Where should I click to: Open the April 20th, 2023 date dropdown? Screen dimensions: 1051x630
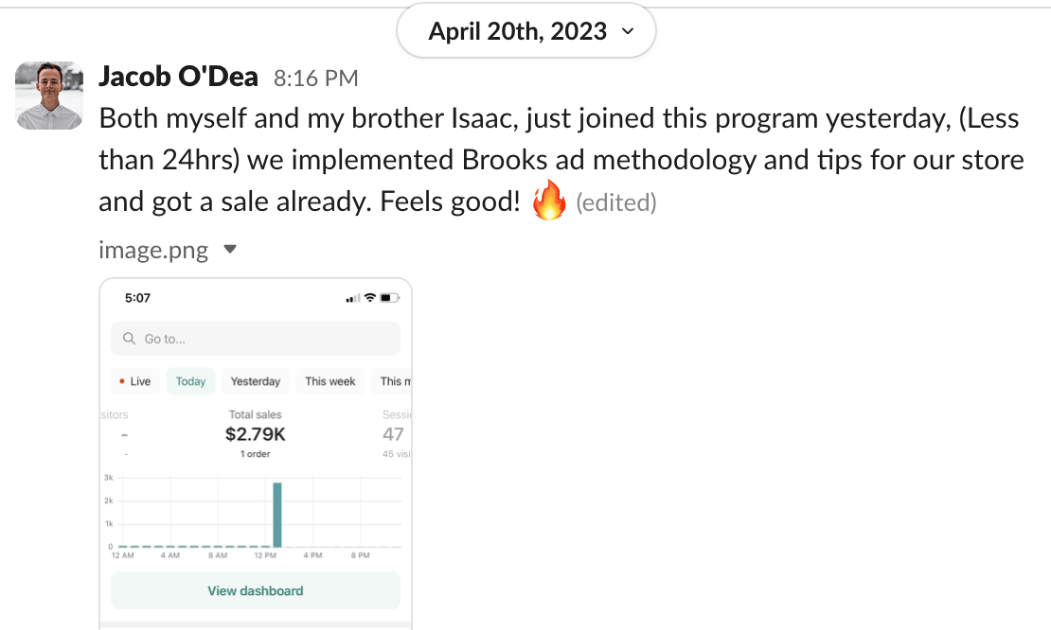[525, 31]
